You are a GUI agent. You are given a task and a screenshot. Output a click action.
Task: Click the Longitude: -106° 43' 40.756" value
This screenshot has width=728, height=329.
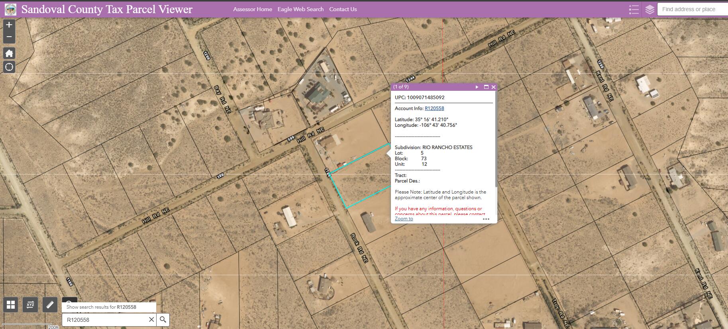(426, 125)
